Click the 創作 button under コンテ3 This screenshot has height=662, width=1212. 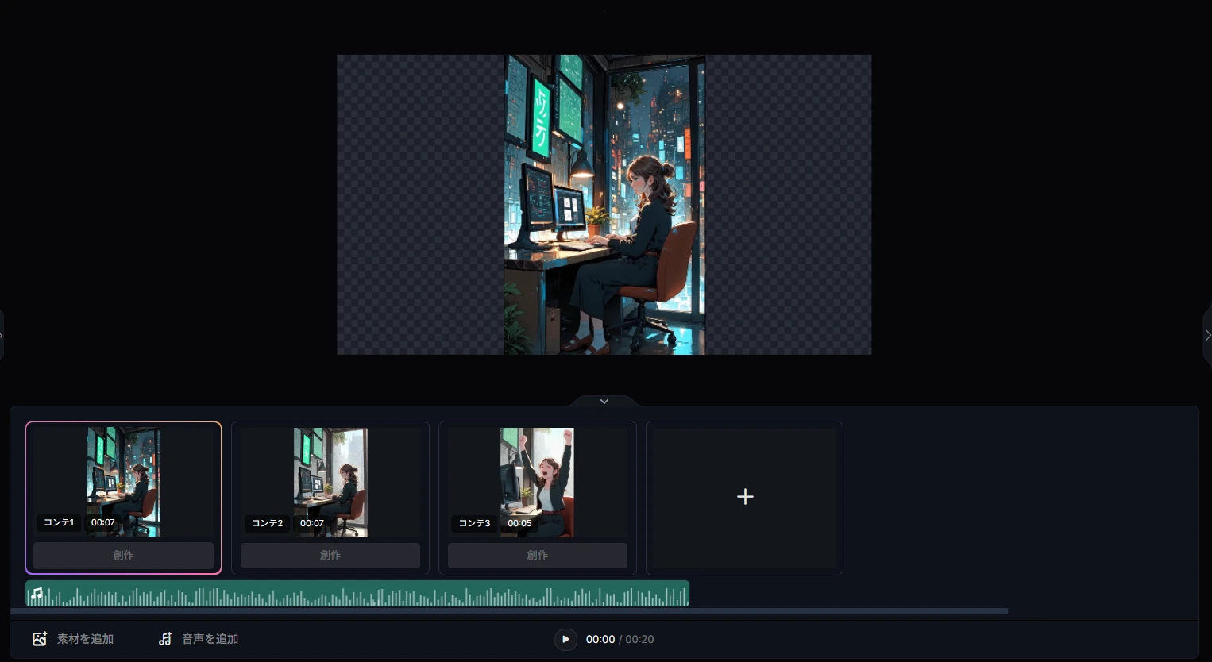click(537, 555)
